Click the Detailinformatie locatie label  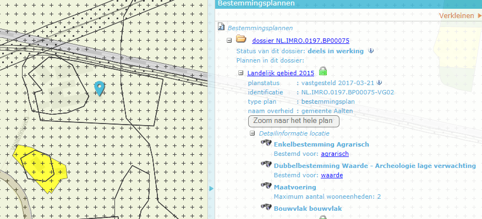tap(294, 133)
